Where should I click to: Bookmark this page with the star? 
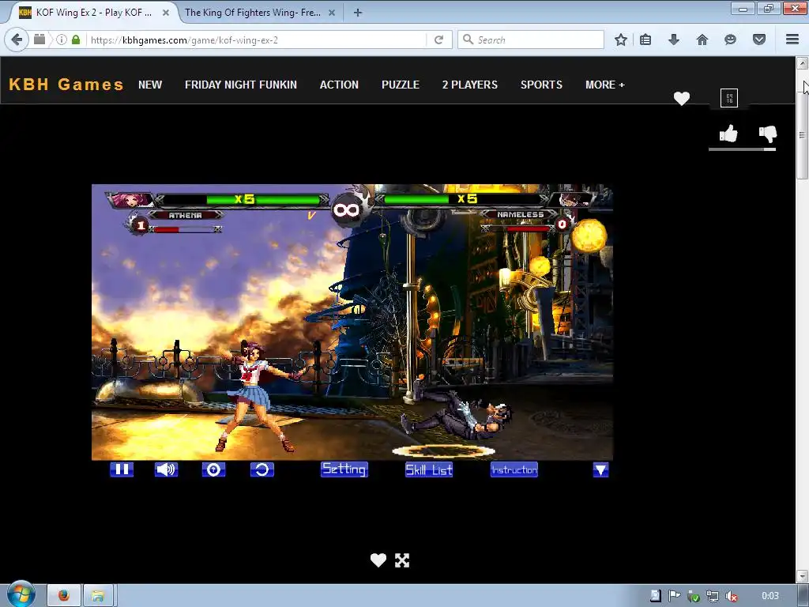tap(621, 40)
